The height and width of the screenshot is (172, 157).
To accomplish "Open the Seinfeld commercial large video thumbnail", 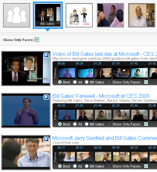I will 26,152.
